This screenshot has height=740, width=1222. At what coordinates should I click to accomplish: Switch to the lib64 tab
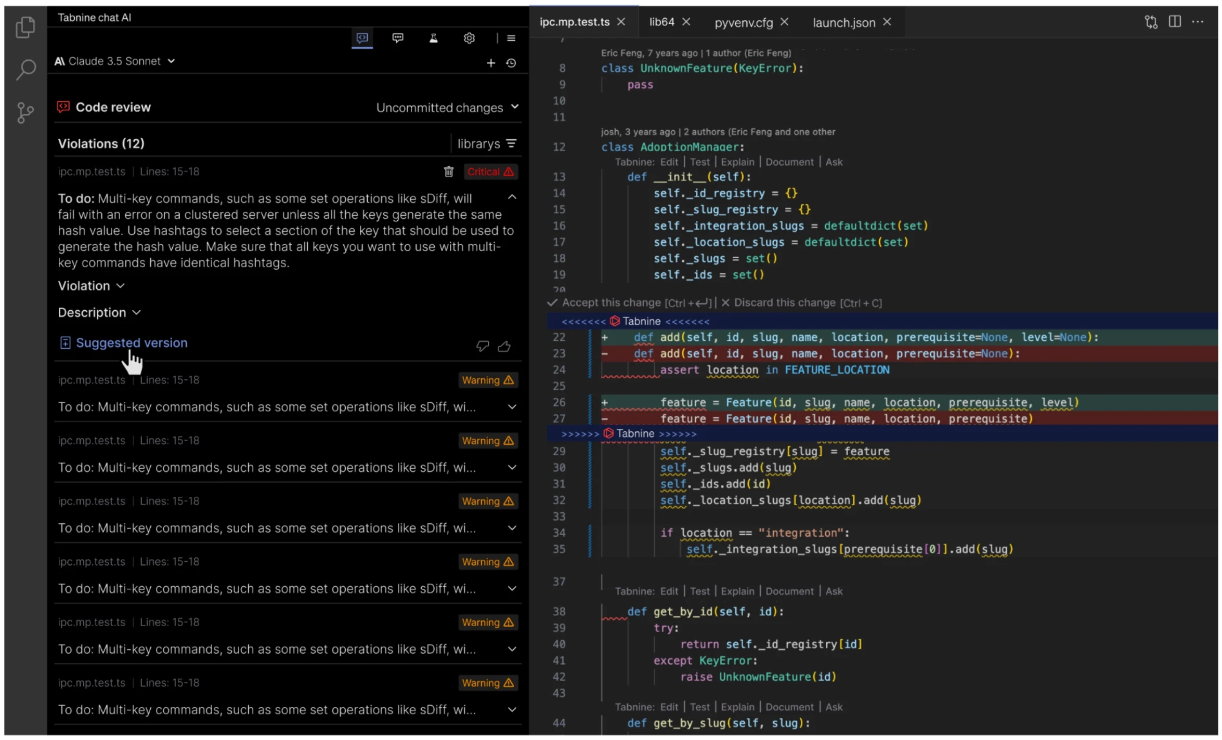661,22
